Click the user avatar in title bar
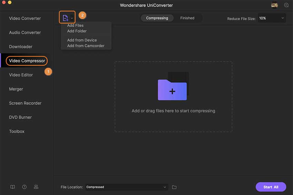293x195 pixels. point(274,5)
